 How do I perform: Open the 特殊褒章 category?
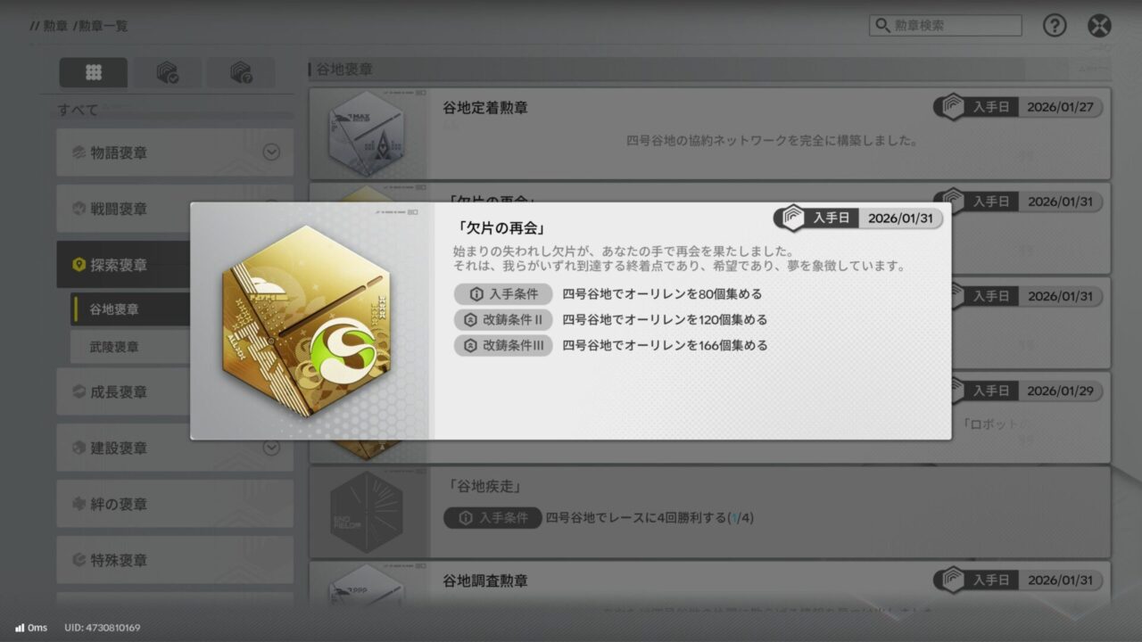(x=175, y=560)
